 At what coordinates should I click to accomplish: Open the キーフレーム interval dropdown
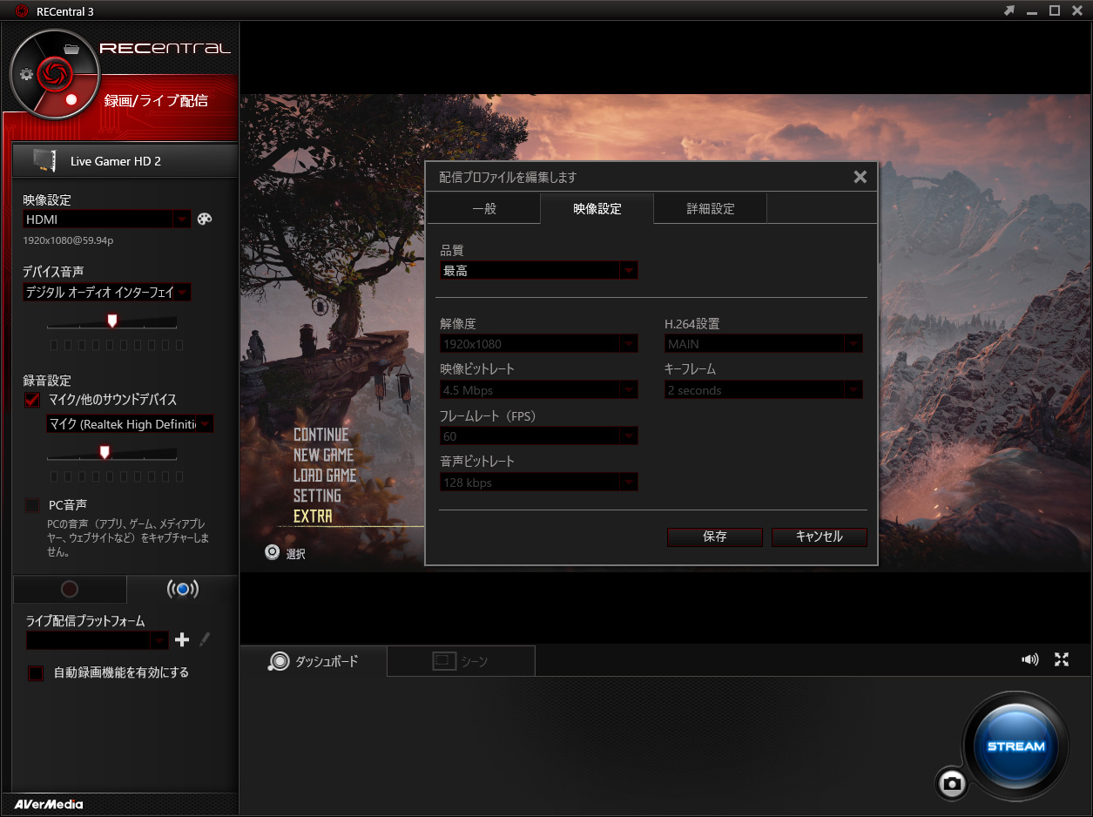[764, 390]
